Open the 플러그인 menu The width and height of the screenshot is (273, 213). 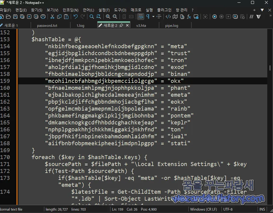pos(164,10)
